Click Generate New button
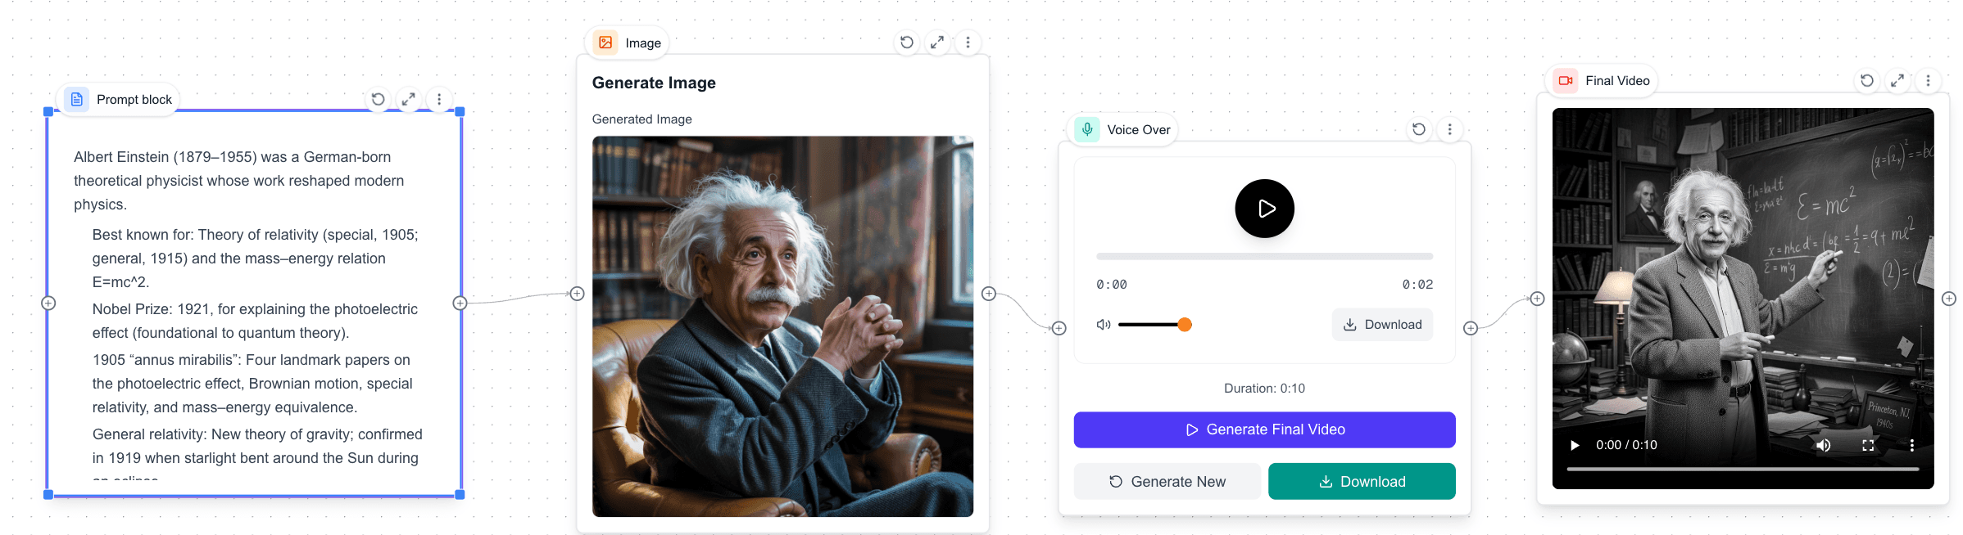The height and width of the screenshot is (535, 1963). 1167,482
